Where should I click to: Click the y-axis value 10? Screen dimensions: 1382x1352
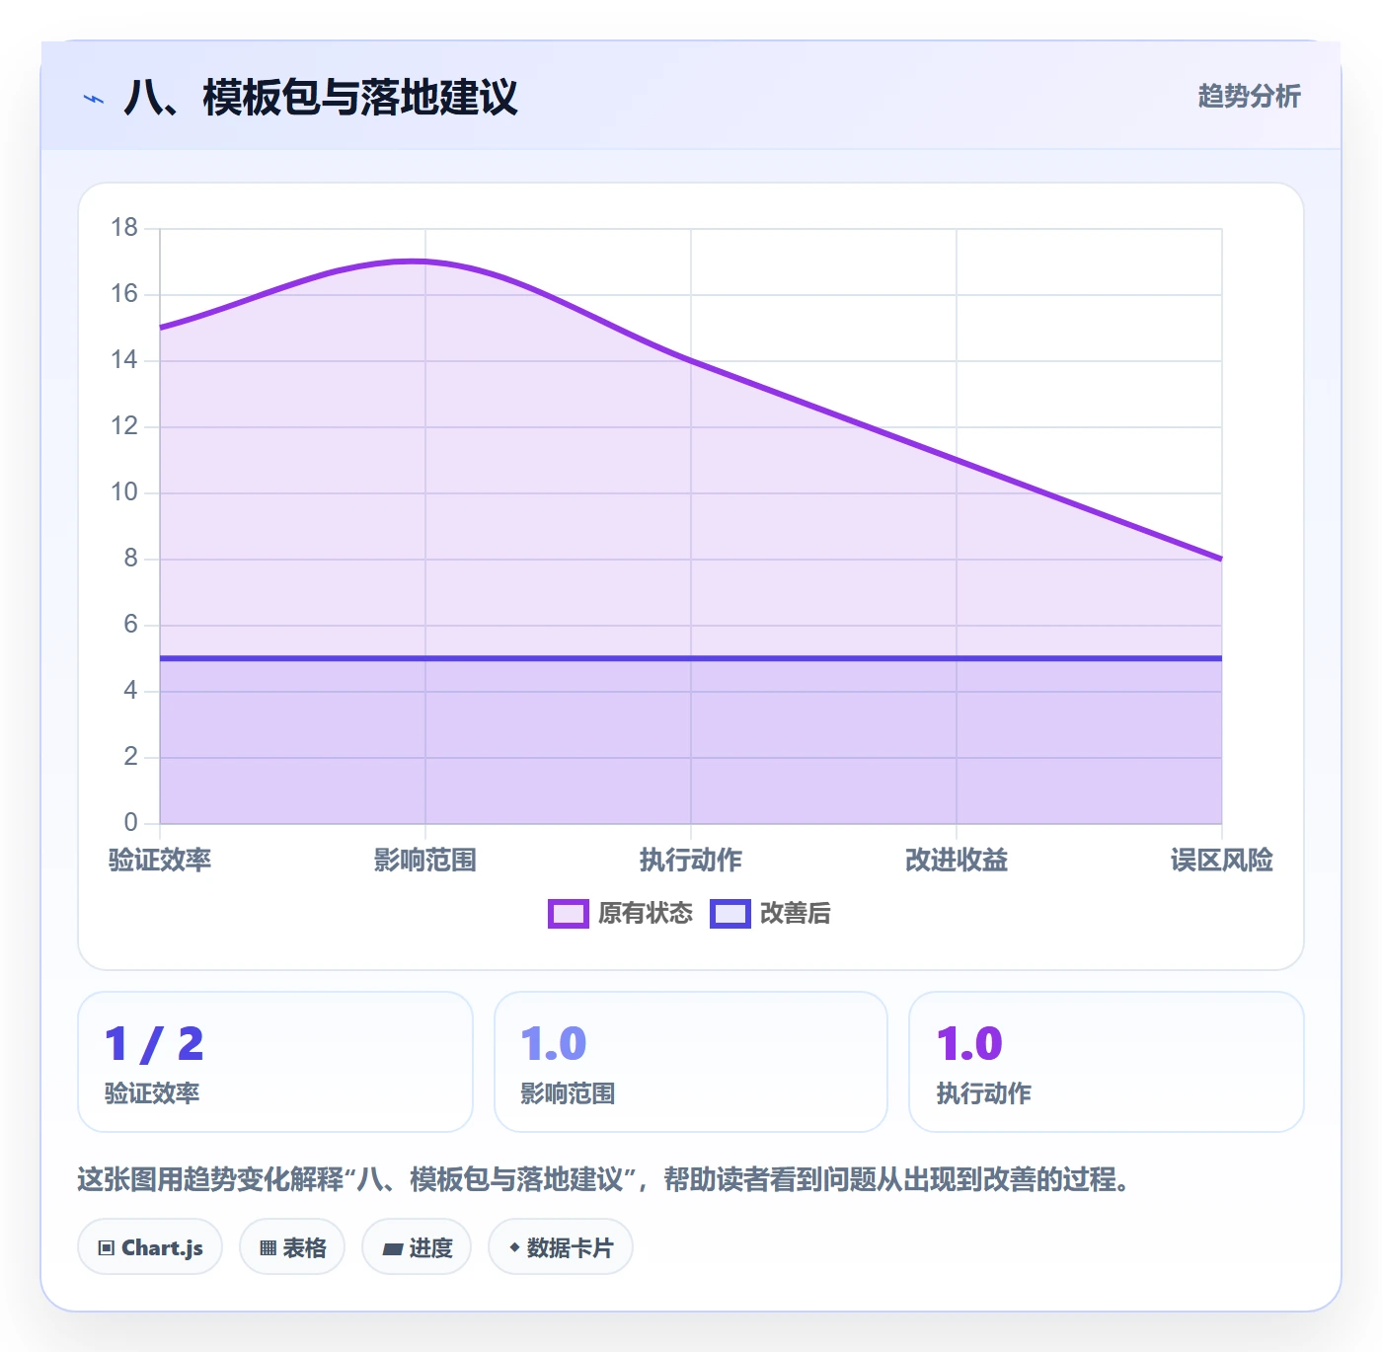coord(124,492)
